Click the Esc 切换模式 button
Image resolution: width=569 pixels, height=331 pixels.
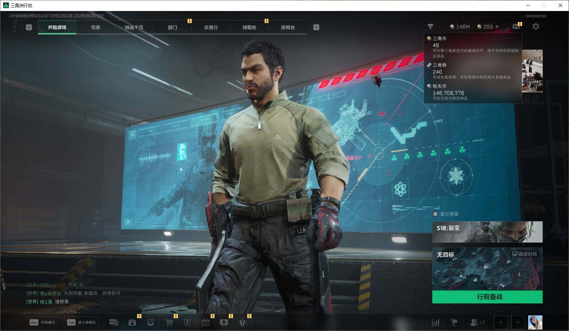43,322
